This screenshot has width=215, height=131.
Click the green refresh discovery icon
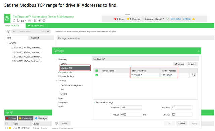pos(167,19)
